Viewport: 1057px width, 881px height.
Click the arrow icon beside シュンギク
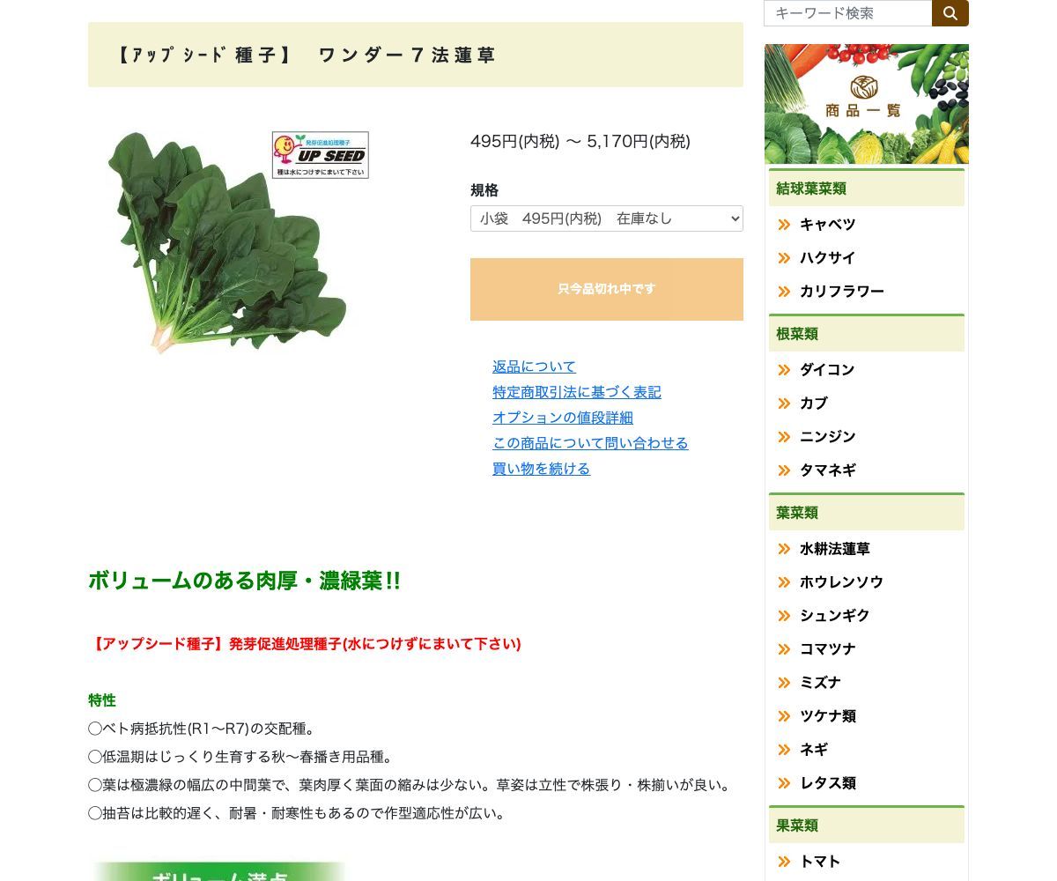784,616
